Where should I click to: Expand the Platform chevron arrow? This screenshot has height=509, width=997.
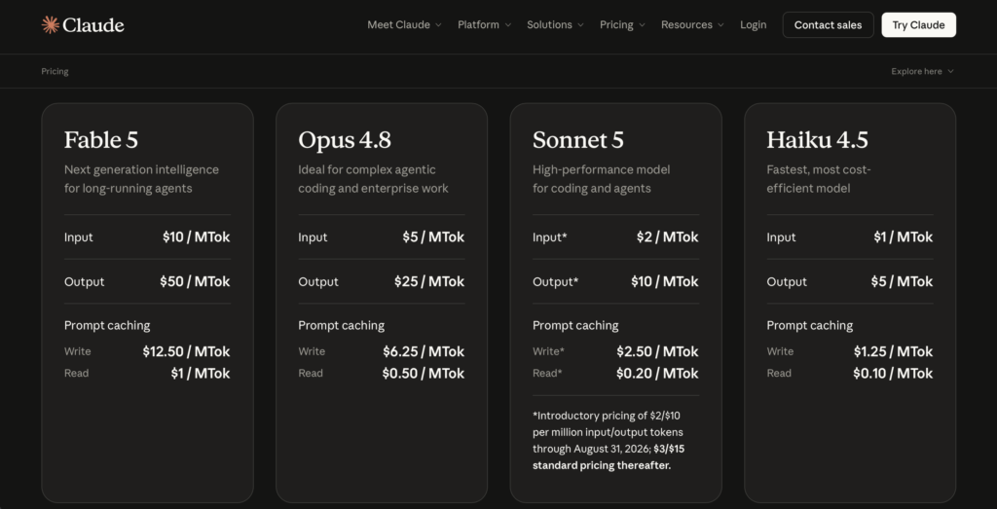(x=507, y=24)
